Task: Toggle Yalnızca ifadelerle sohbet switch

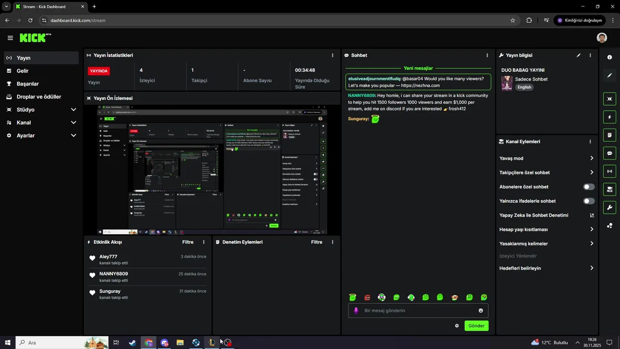Action: [589, 201]
